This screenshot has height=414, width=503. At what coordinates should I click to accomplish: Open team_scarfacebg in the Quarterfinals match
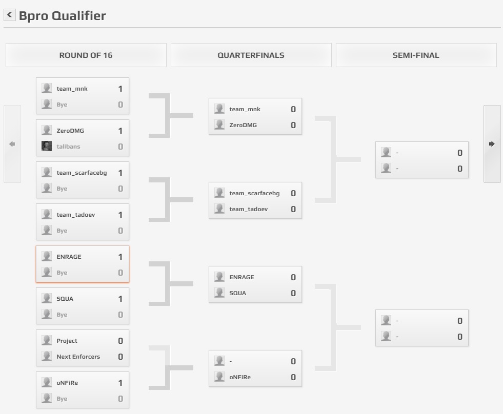[254, 193]
